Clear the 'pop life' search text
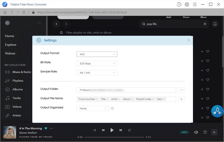The width and height of the screenshot is (224, 142). coord(205,24)
